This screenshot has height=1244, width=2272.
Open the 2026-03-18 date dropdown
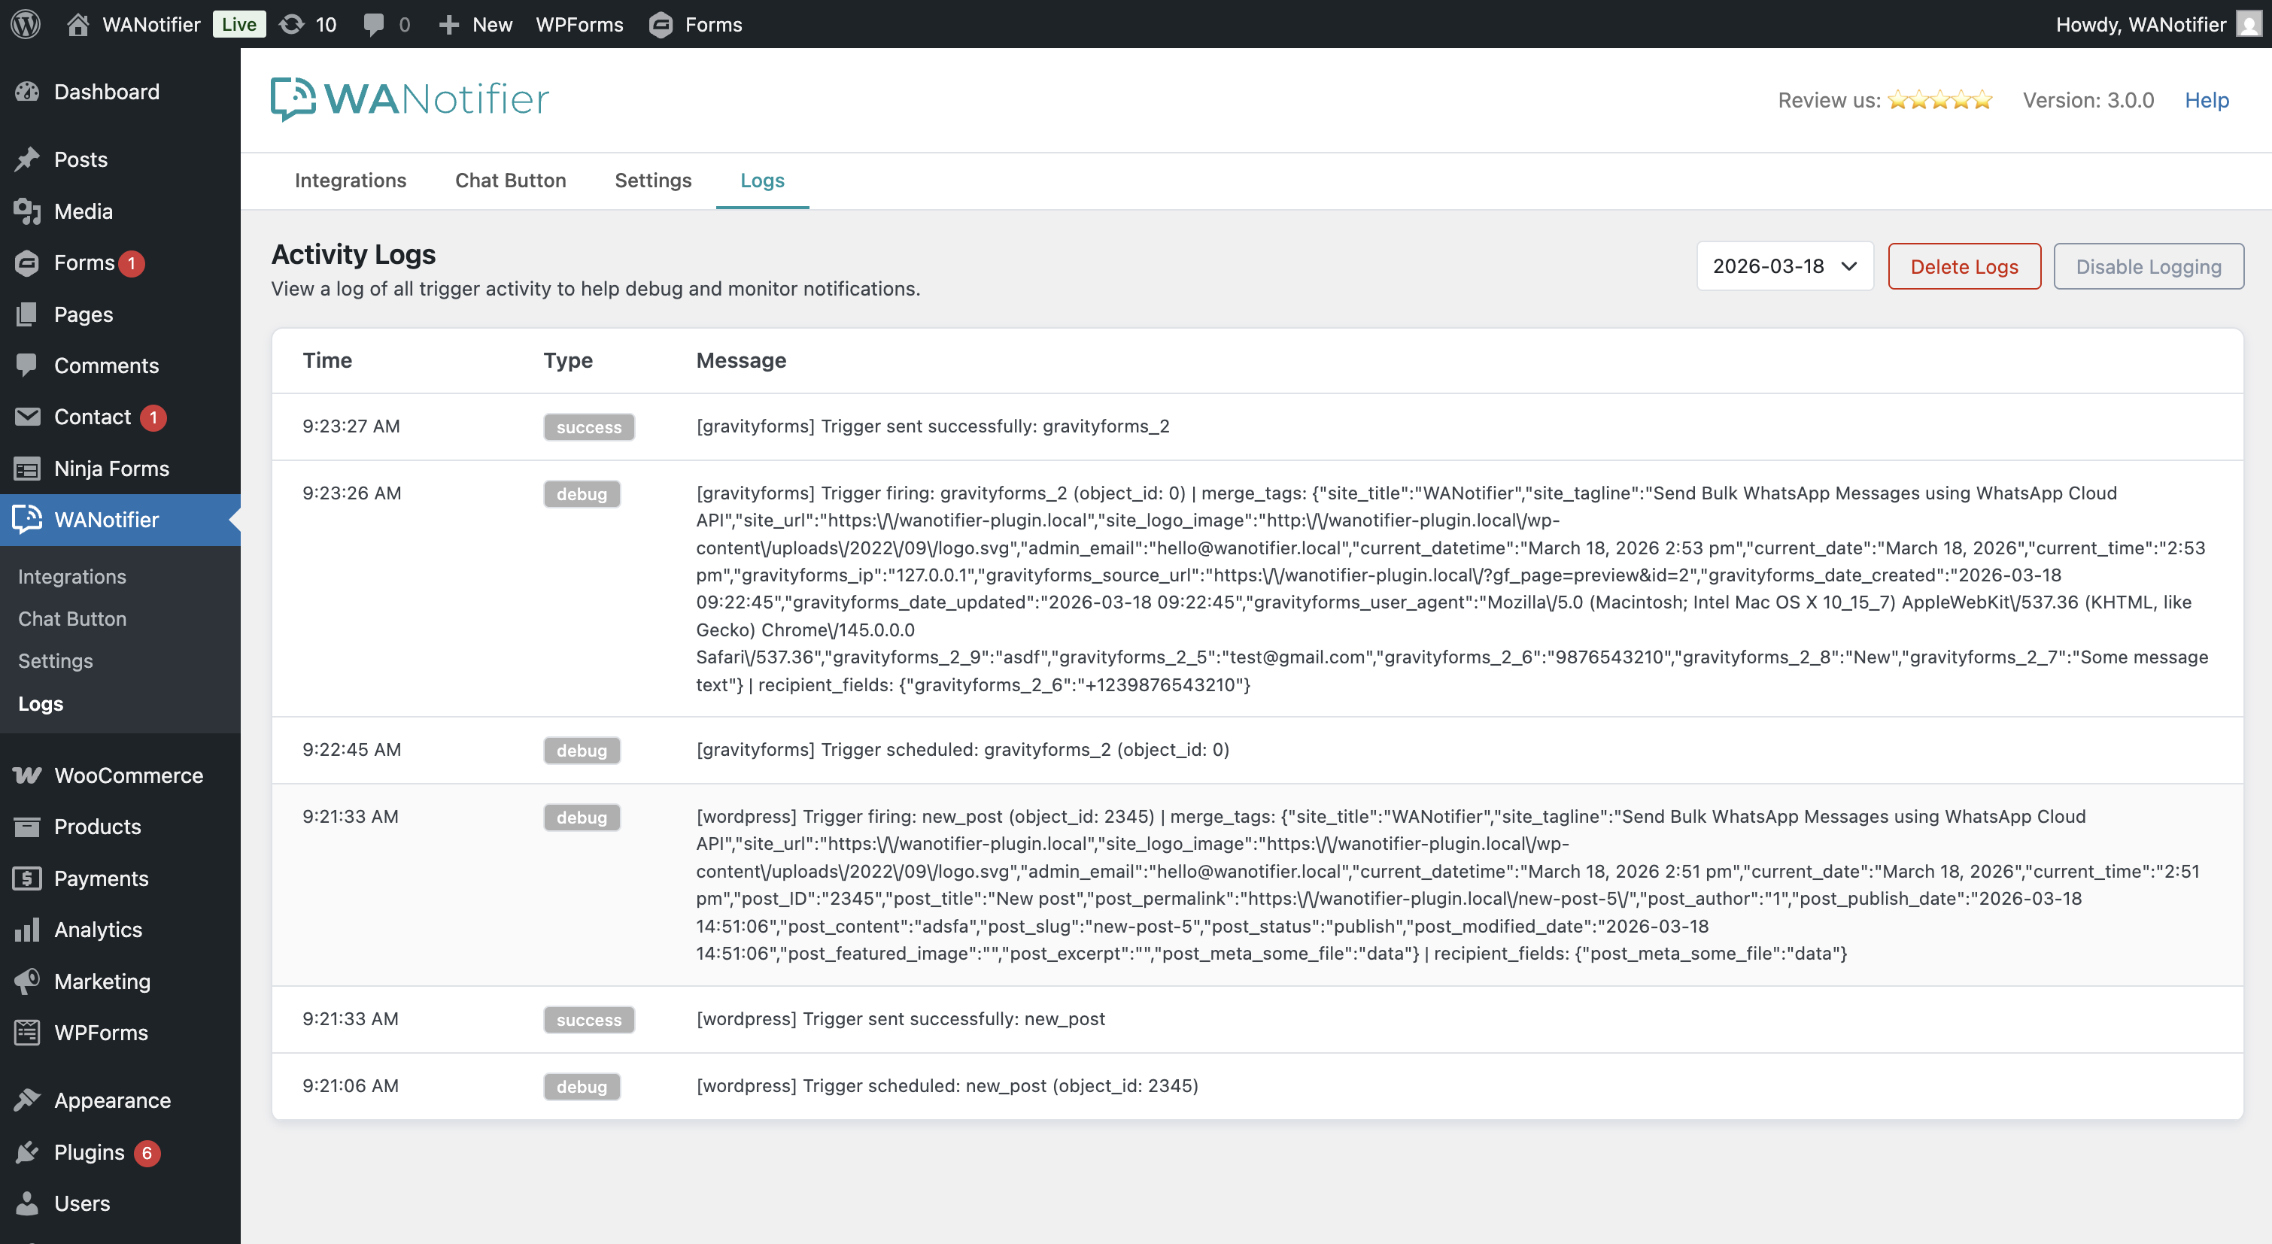[1784, 266]
